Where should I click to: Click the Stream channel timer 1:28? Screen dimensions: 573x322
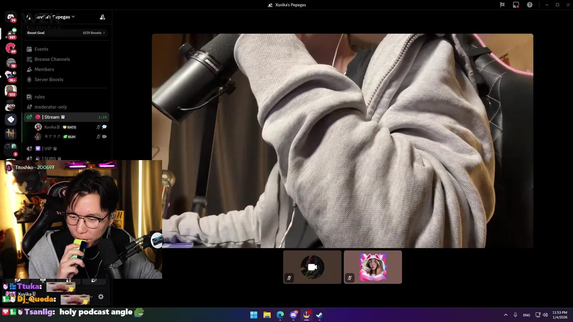(x=103, y=117)
